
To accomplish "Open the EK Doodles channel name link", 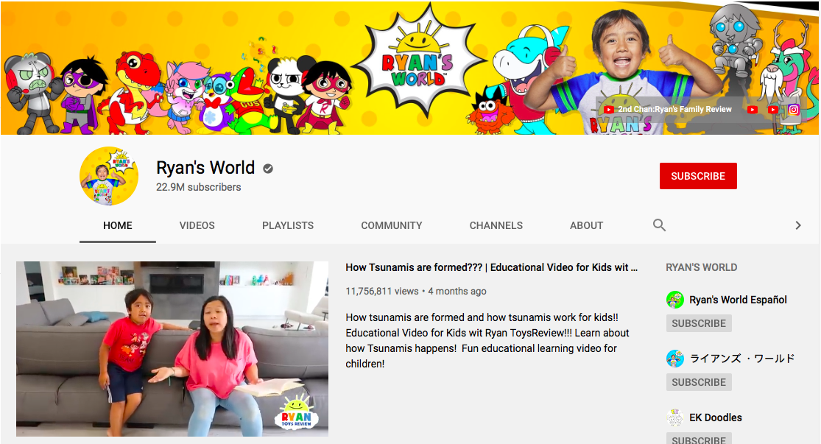I will 716,417.
